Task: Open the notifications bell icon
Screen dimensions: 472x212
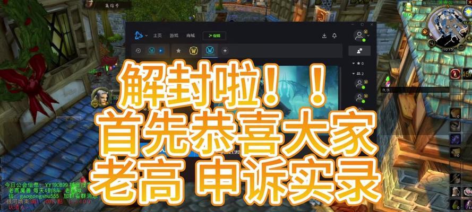Action: (334, 36)
